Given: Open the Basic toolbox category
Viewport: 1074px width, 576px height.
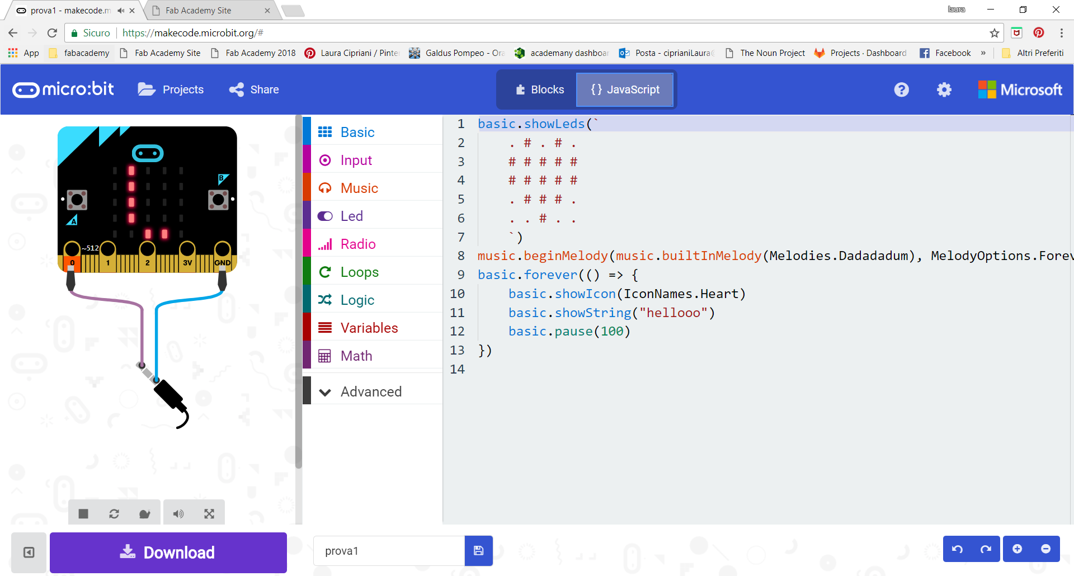Looking at the screenshot, I should click(373, 132).
